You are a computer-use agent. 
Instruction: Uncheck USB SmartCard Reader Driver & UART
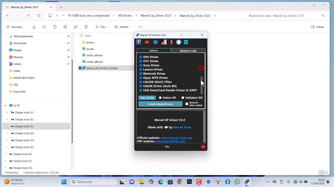[141, 90]
